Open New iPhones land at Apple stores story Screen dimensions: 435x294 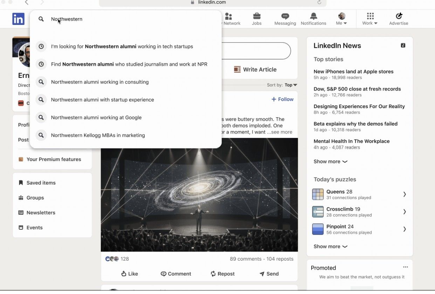(353, 72)
